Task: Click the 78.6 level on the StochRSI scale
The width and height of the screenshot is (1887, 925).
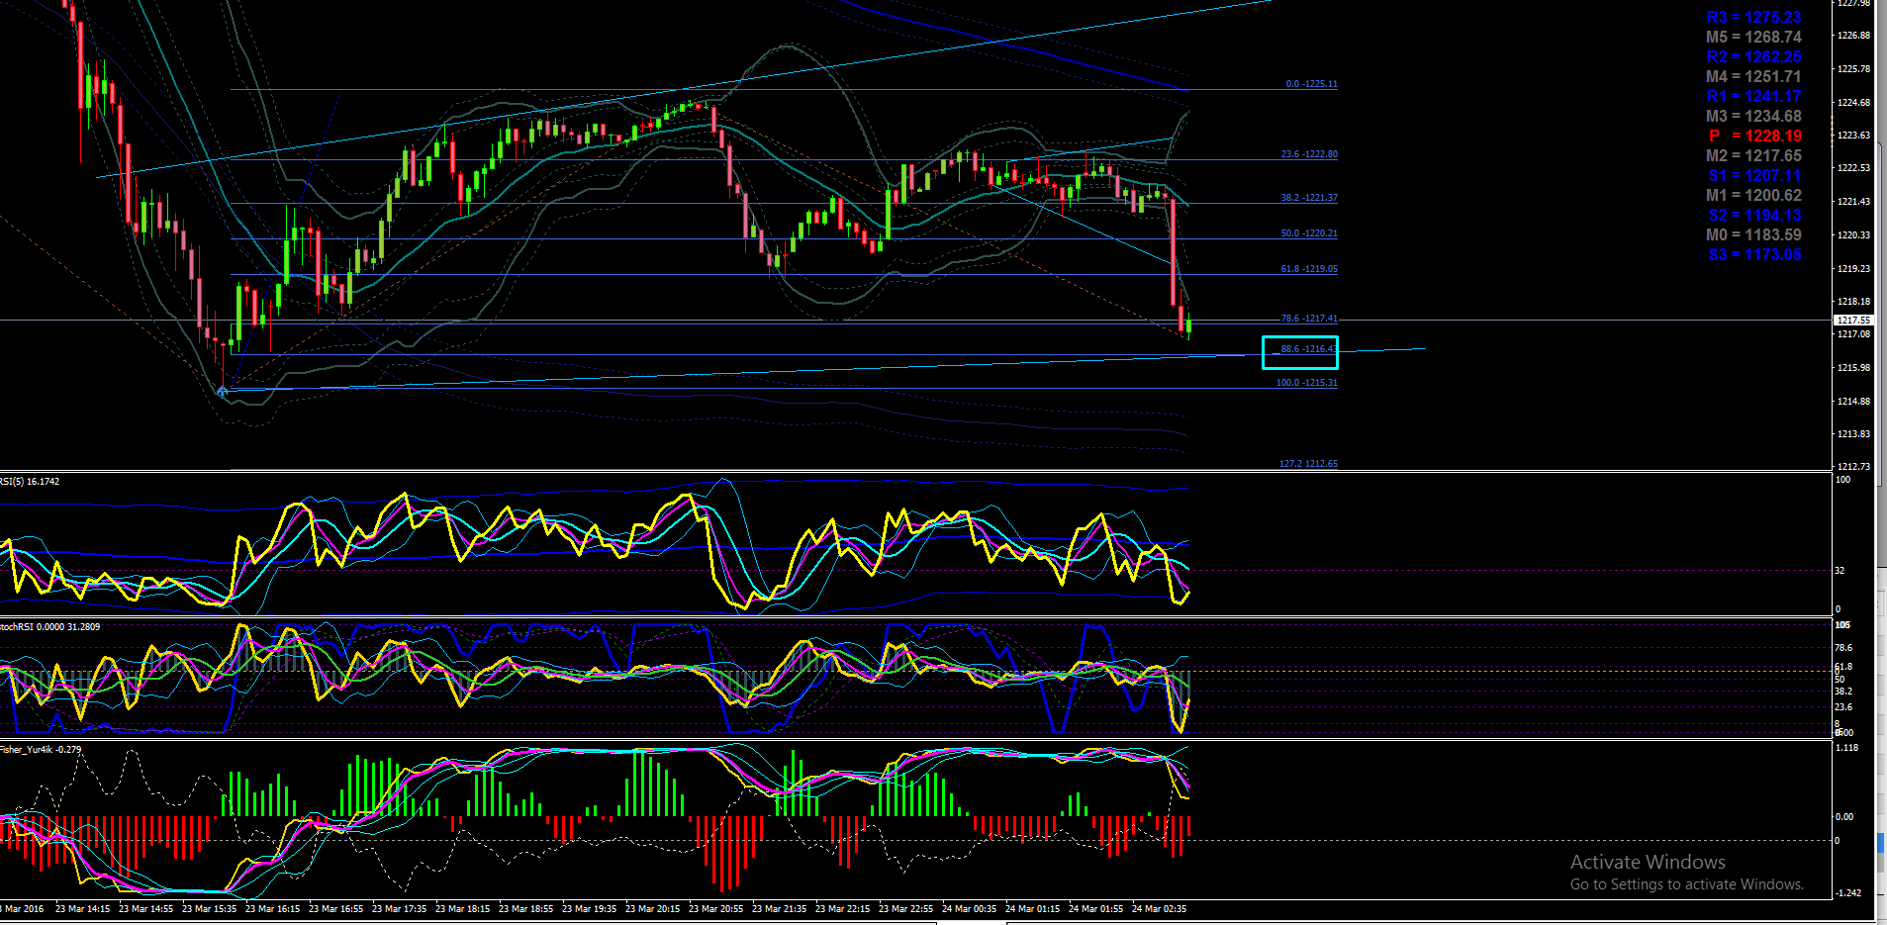Action: (x=1843, y=648)
